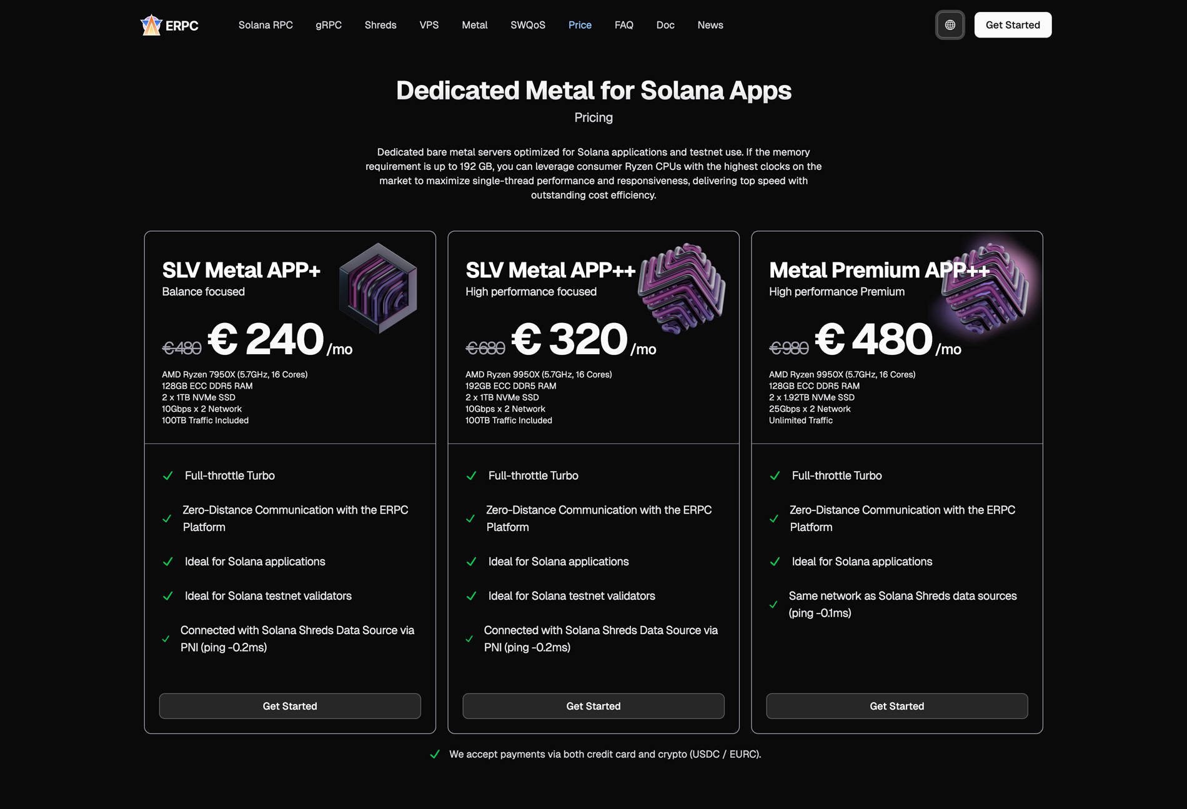Viewport: 1187px width, 809px height.
Task: Click Get Started under SLV Metal APP++
Action: pos(593,706)
